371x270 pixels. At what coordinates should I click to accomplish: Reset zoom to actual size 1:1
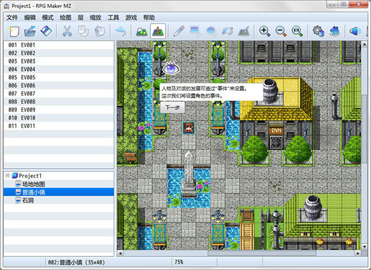pos(297,32)
